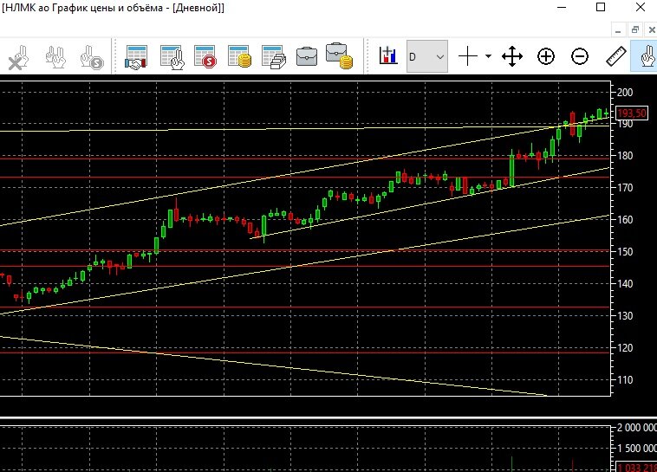The width and height of the screenshot is (657, 472).
Task: Click the current price label 193,50
Action: point(632,113)
